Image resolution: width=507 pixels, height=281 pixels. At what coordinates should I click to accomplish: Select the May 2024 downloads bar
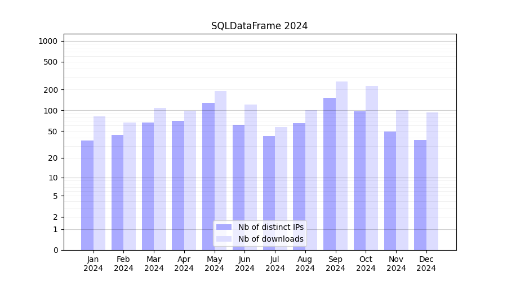[x=220, y=170]
